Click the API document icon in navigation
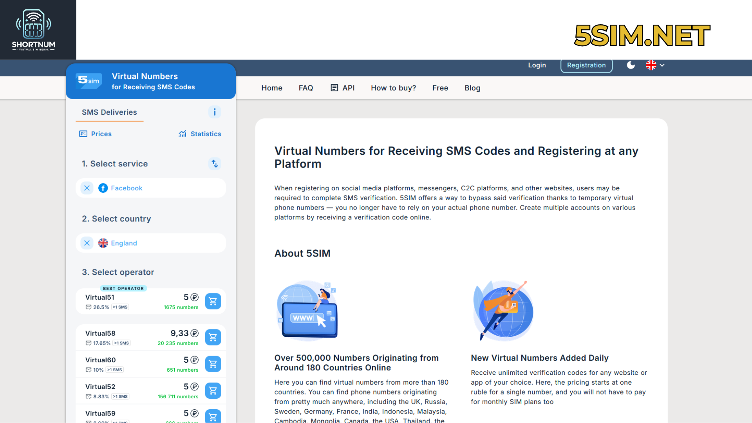This screenshot has width=752, height=423. coord(334,88)
